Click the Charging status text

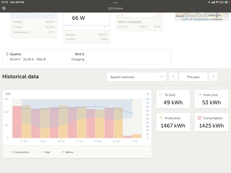pyautogui.click(x=78, y=59)
